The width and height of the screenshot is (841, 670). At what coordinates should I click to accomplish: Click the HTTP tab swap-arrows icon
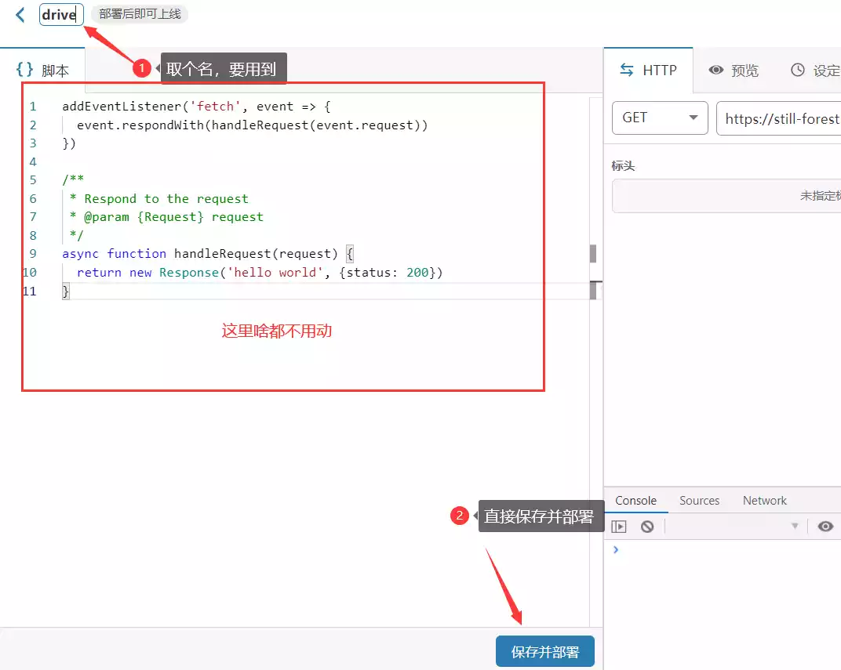[x=627, y=70]
